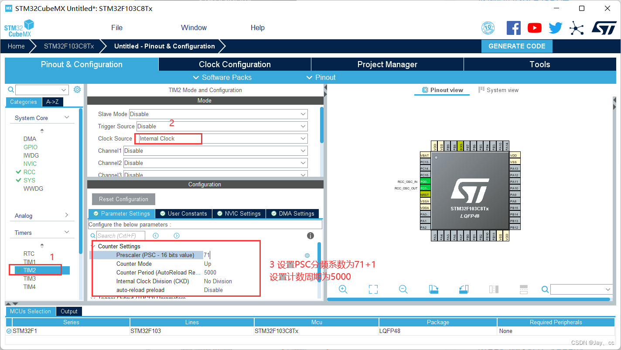Screen dimensions: 621x350
Task: Go to the previous search result arrow
Action: pyautogui.click(x=156, y=236)
